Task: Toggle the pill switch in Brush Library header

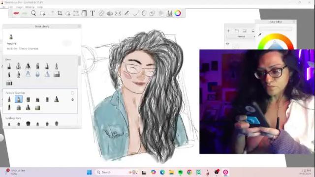Action: coord(67,43)
